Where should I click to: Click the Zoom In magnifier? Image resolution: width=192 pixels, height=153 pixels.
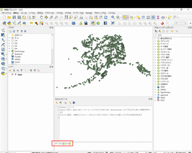(x=51, y=17)
